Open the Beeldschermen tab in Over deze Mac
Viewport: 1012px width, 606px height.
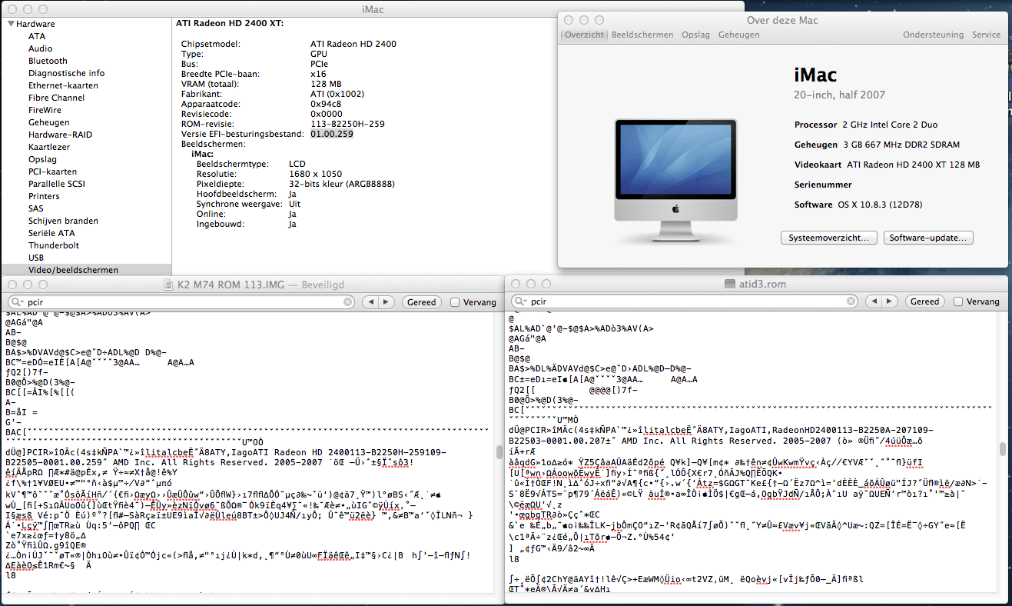pos(642,35)
